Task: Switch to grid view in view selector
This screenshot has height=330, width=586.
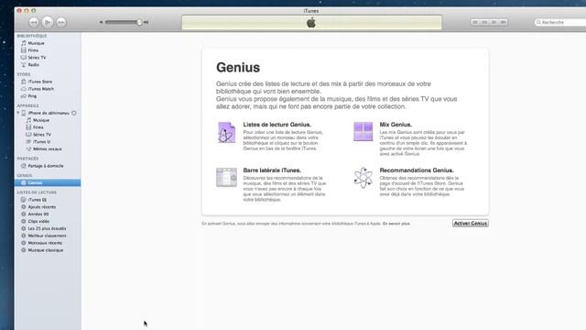Action: [x=494, y=22]
